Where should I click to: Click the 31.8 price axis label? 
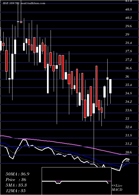(128, 135)
